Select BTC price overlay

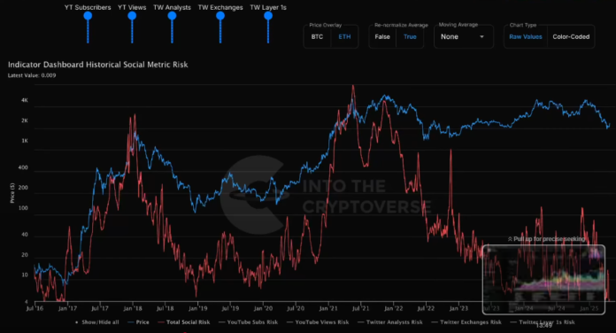[318, 37]
